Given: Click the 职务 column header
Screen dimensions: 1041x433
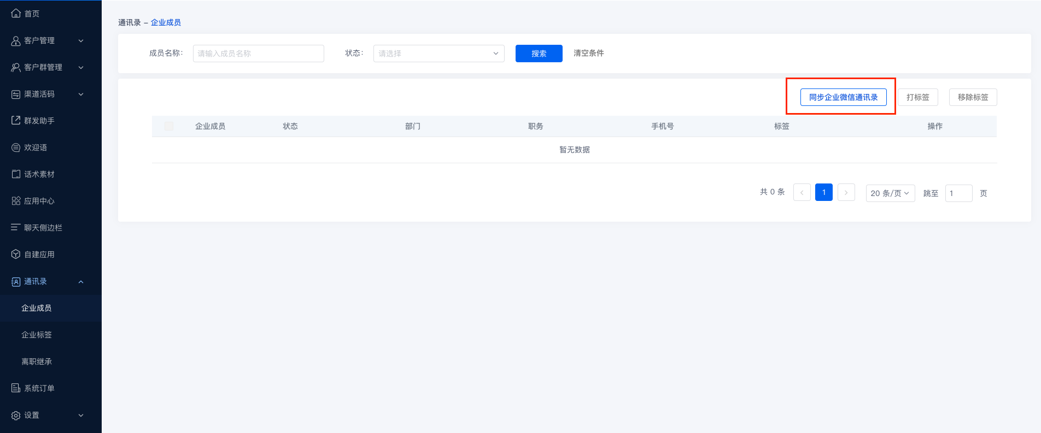Looking at the screenshot, I should pos(536,126).
